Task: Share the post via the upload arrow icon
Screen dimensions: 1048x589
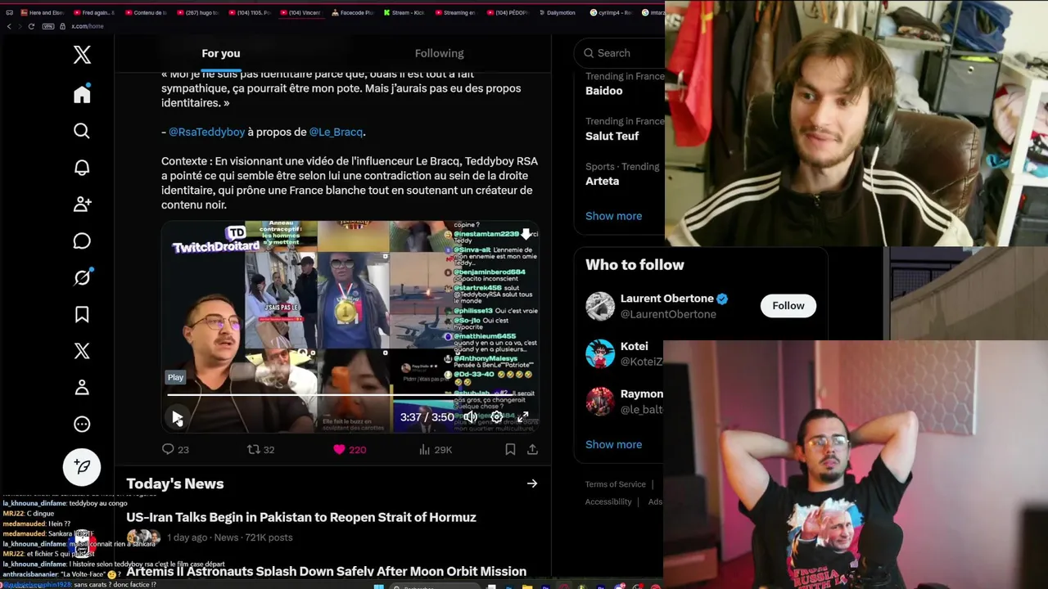Action: (532, 449)
